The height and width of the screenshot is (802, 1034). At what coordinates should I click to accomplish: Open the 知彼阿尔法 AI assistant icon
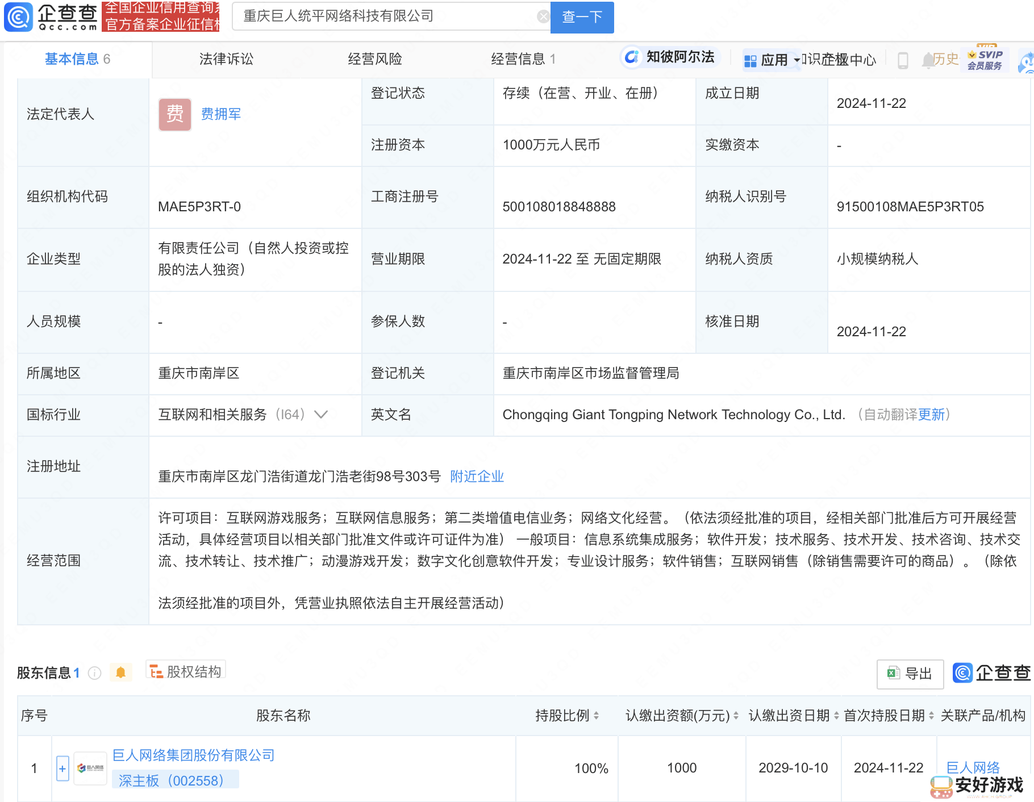coord(632,57)
